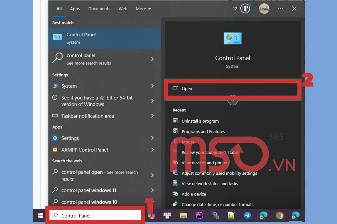Image resolution: width=337 pixels, height=224 pixels.
Task: Open File Explorer from the taskbar
Action: click(x=183, y=215)
